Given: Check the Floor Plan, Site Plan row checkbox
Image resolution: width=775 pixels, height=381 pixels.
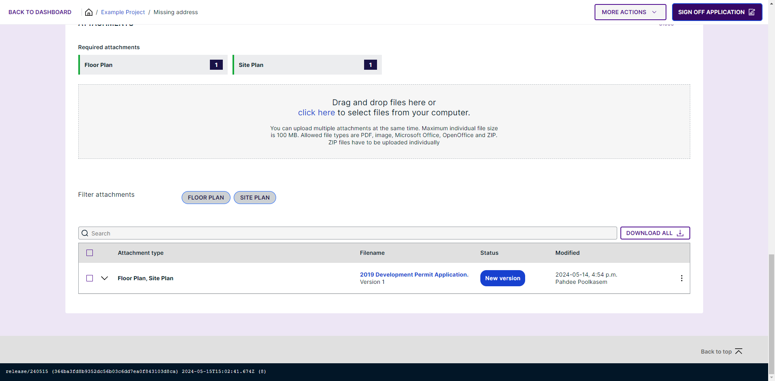Looking at the screenshot, I should click(x=90, y=278).
